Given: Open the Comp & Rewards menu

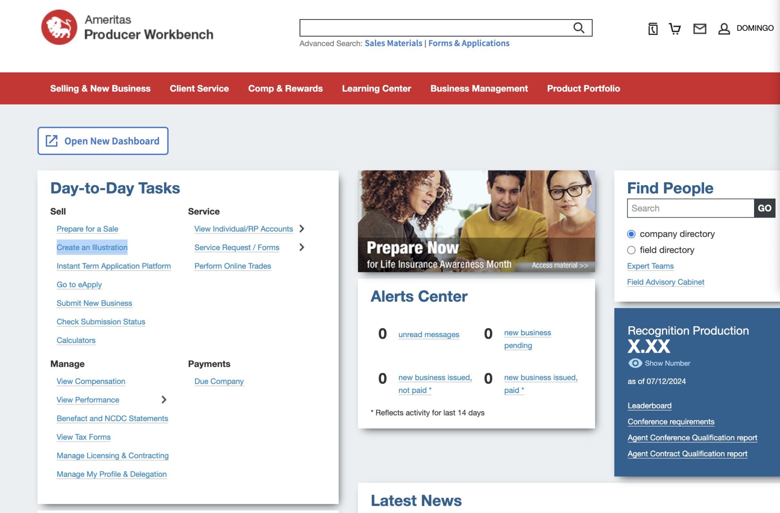Looking at the screenshot, I should 286,88.
